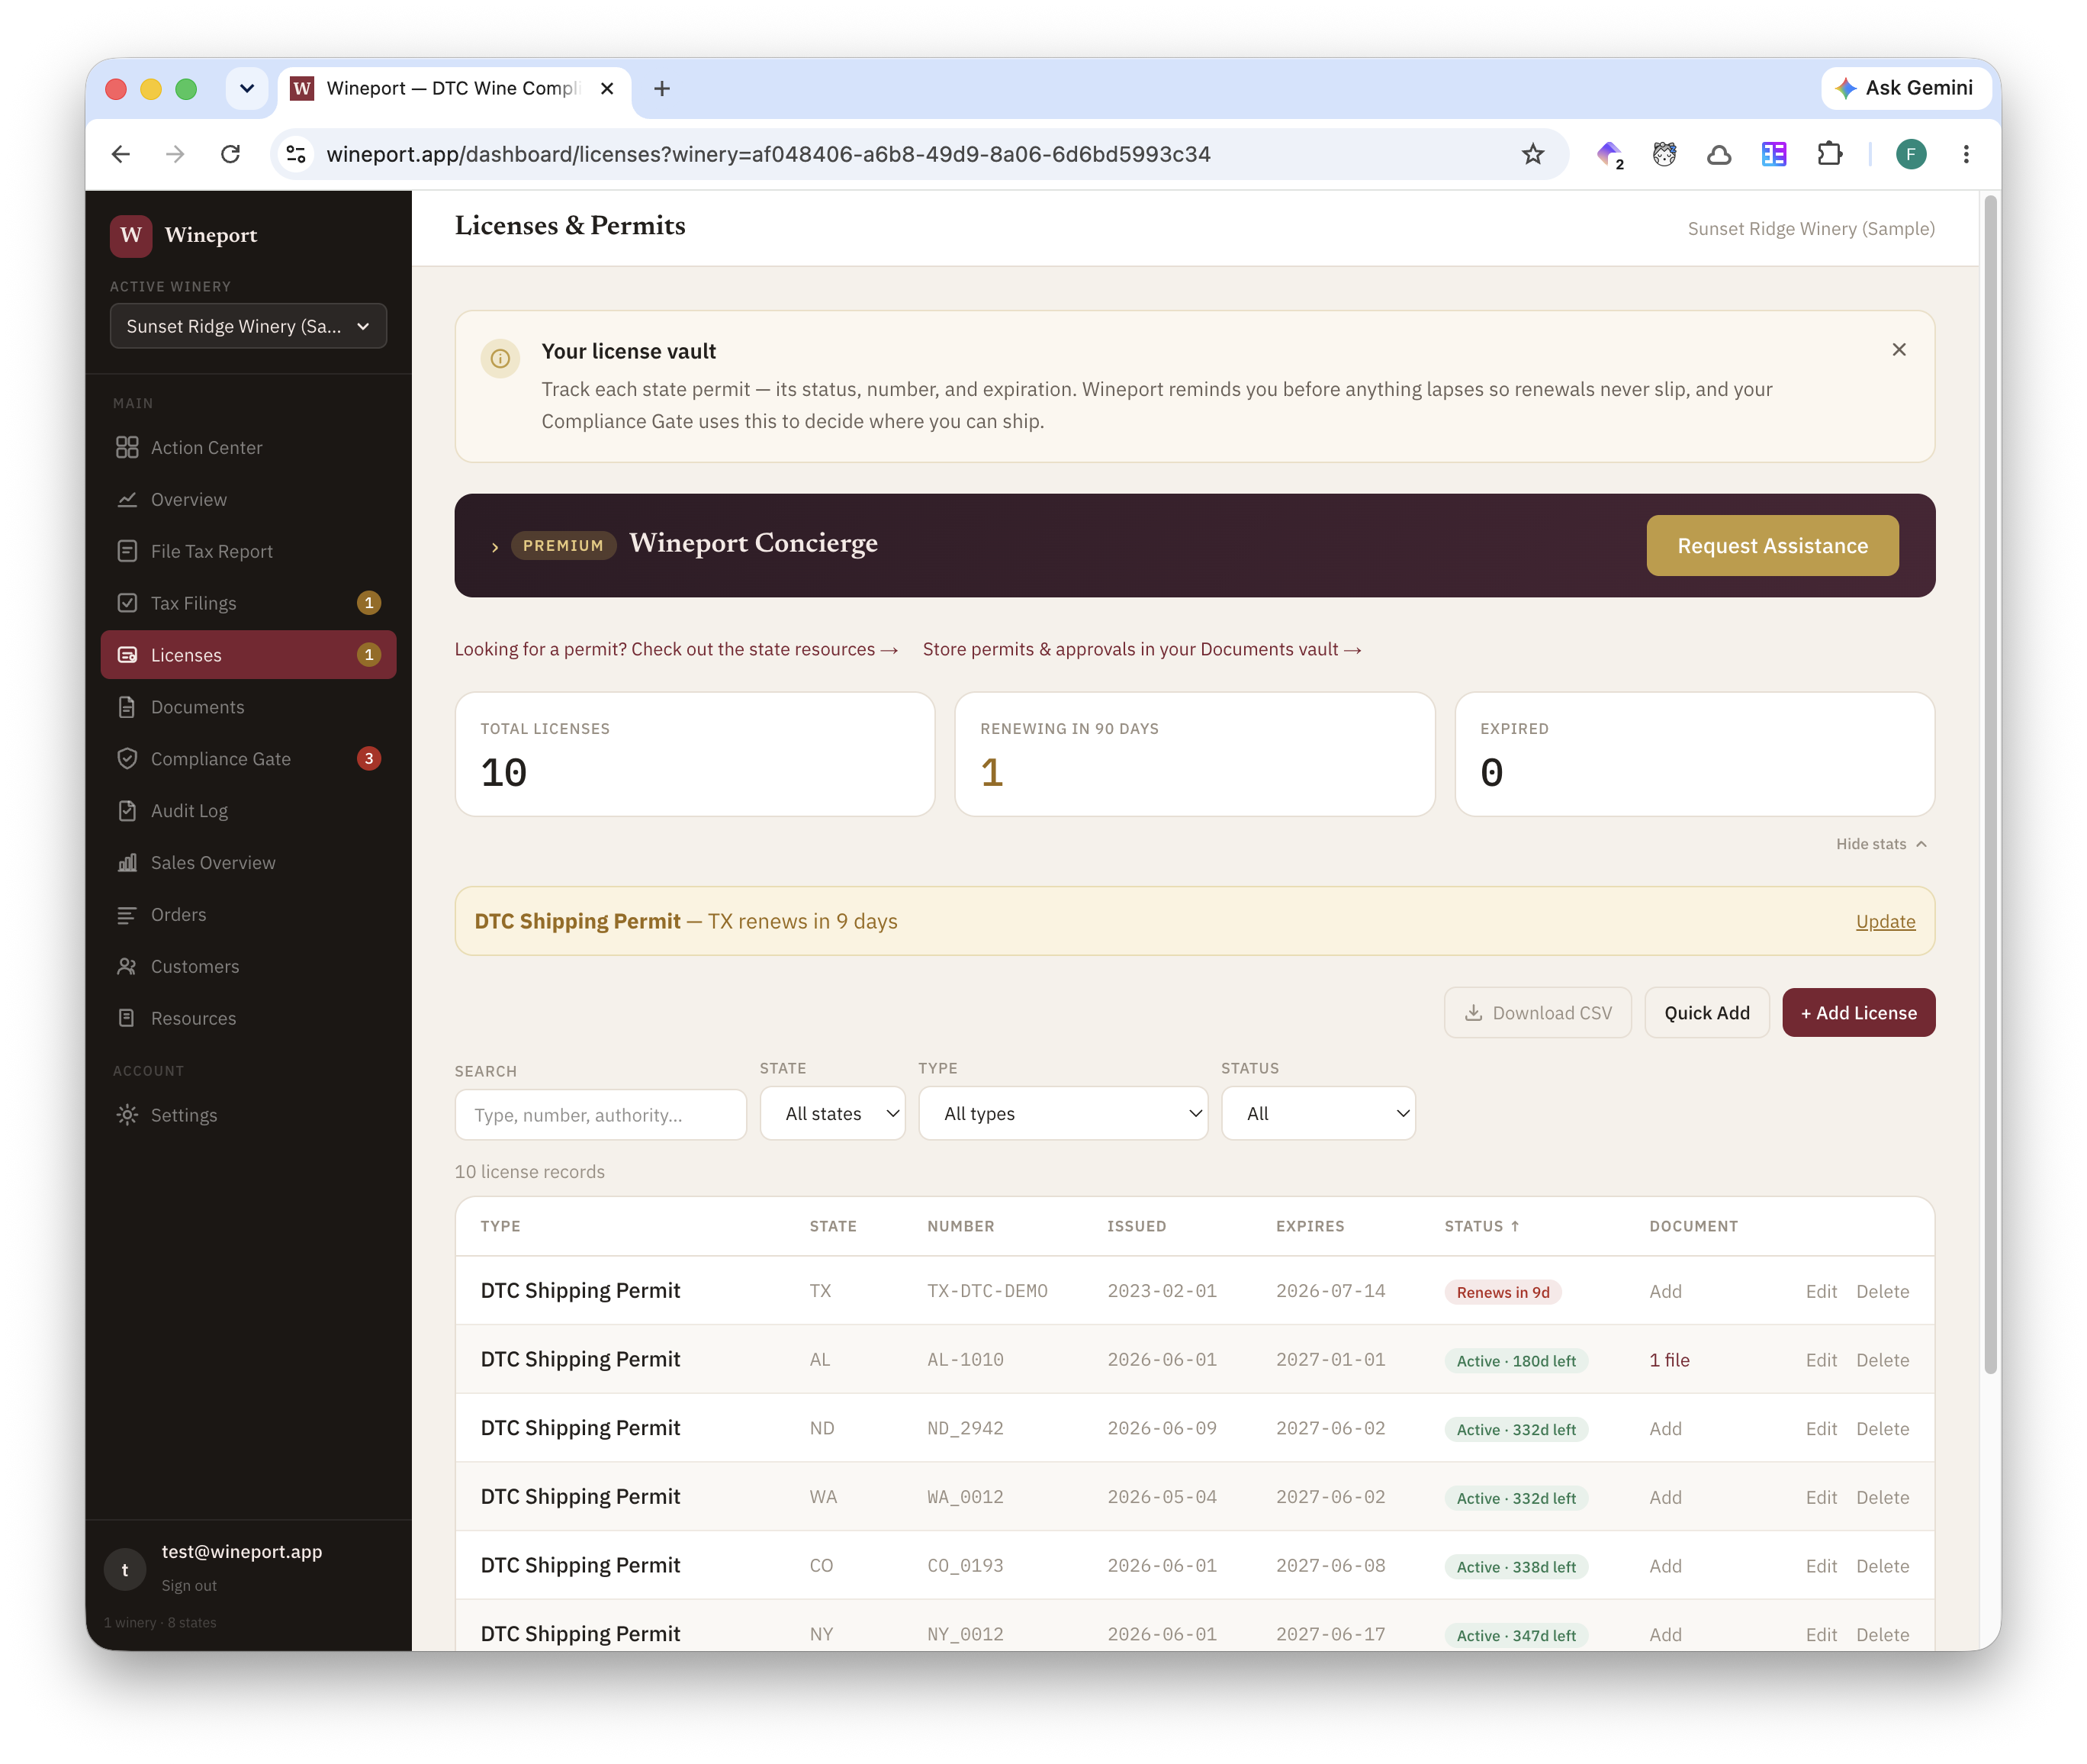Select the Documents sidebar item

248,707
